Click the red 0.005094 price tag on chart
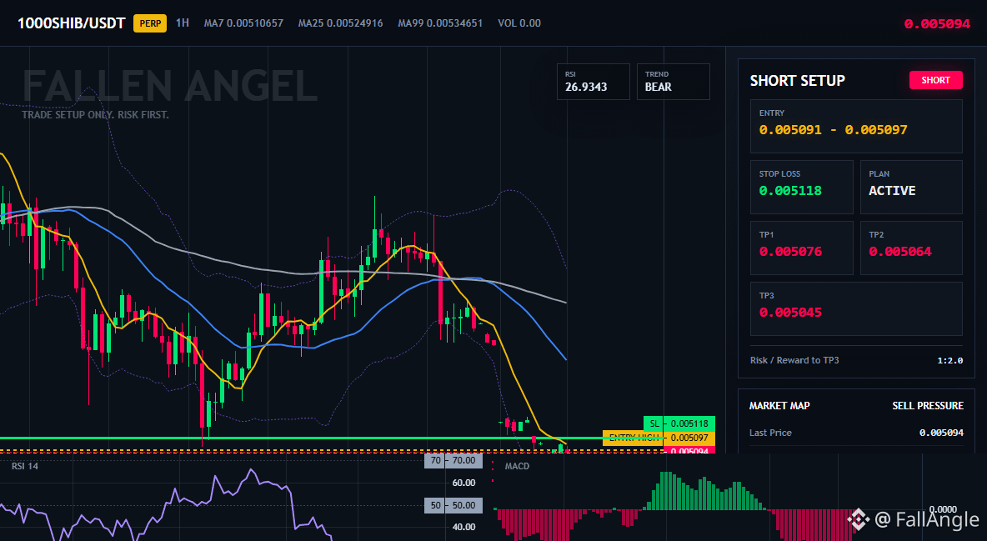Image resolution: width=987 pixels, height=541 pixels. click(x=689, y=449)
